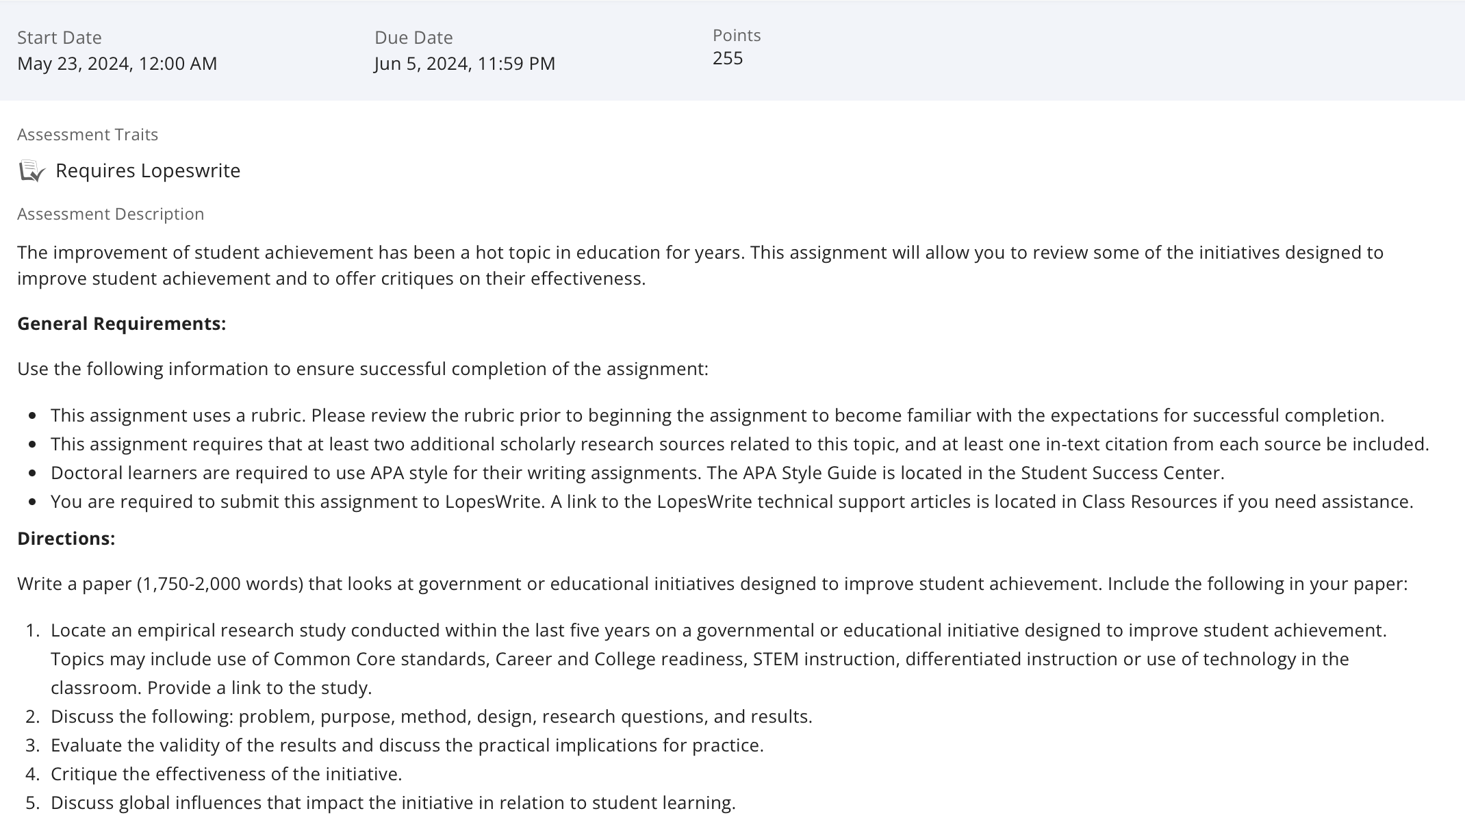Click the General Requirements heading

[122, 324]
